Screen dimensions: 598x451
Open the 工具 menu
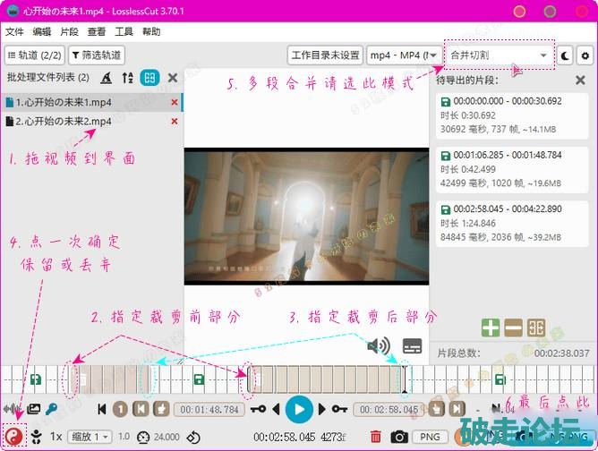pos(124,31)
